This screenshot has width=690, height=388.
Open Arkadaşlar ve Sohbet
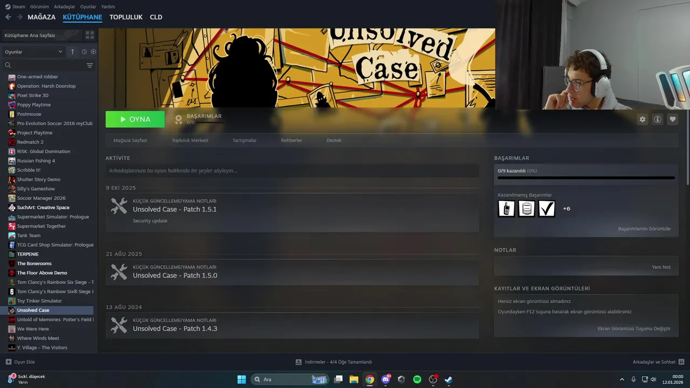point(659,362)
